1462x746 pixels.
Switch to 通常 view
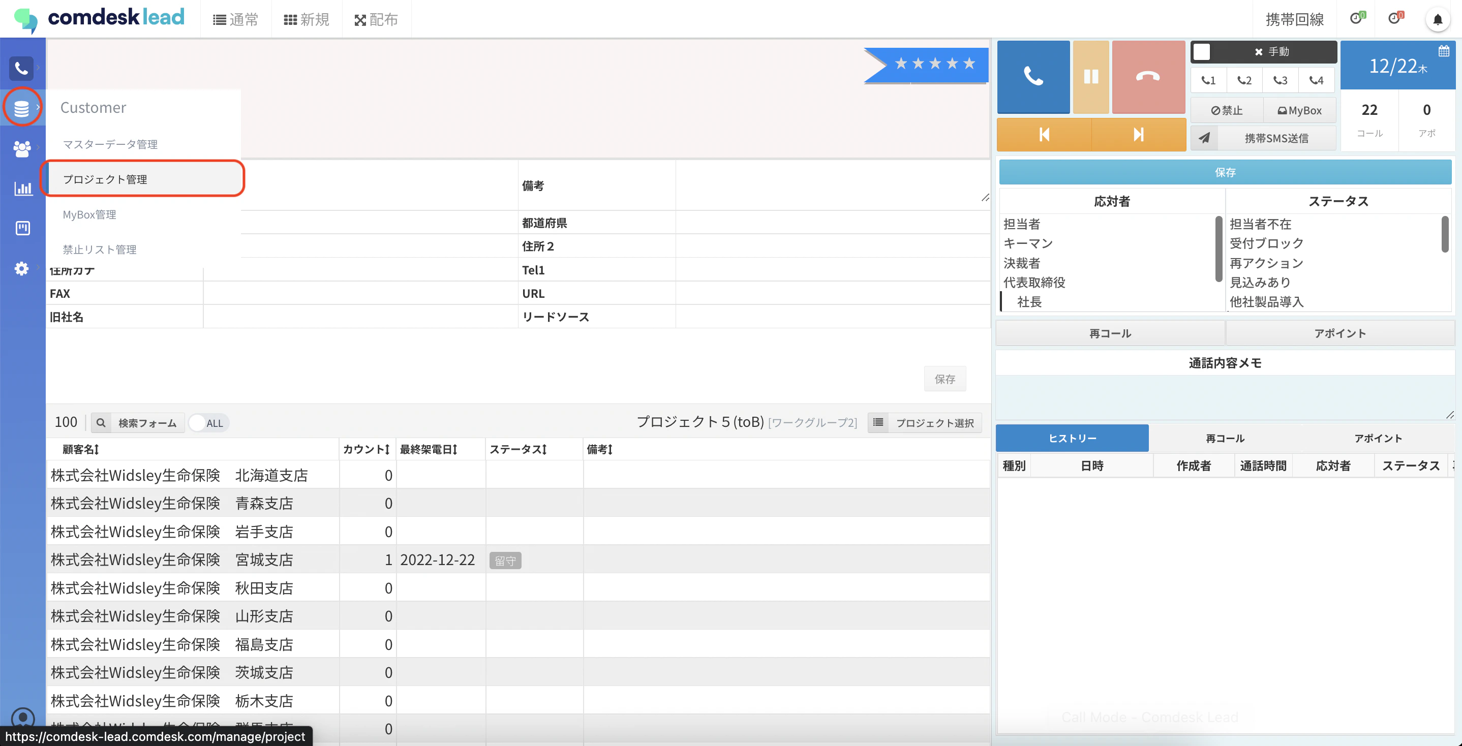click(x=236, y=20)
